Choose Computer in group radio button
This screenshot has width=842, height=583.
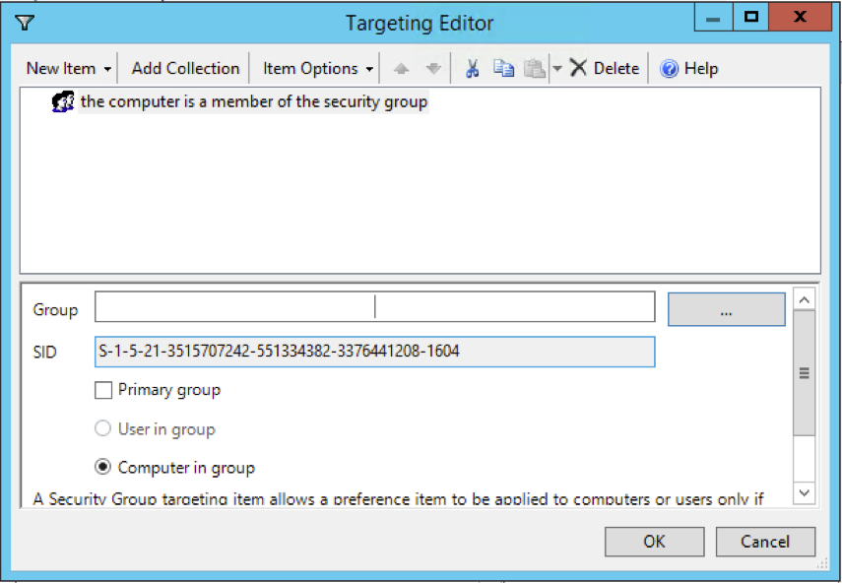tap(103, 468)
